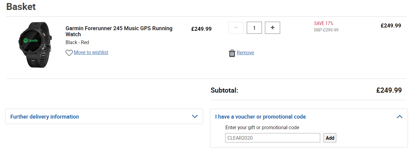Click the struck-through RRP £299.99 price
Screen dimensions: 417x153
pos(326,30)
